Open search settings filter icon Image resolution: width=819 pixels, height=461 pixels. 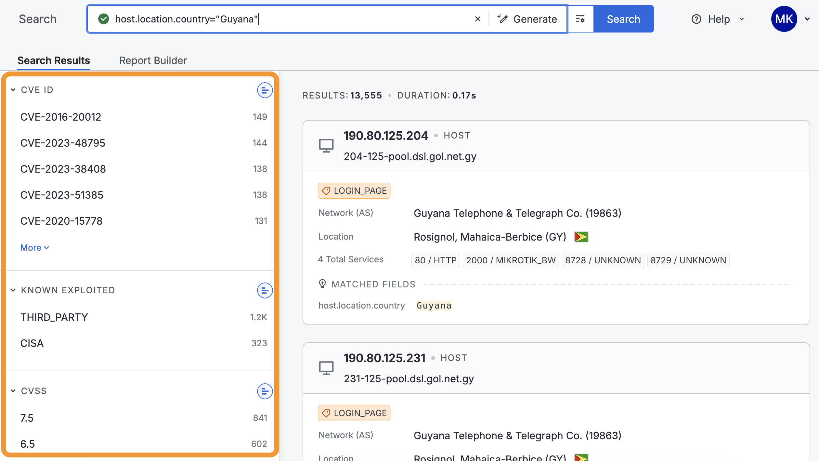580,19
